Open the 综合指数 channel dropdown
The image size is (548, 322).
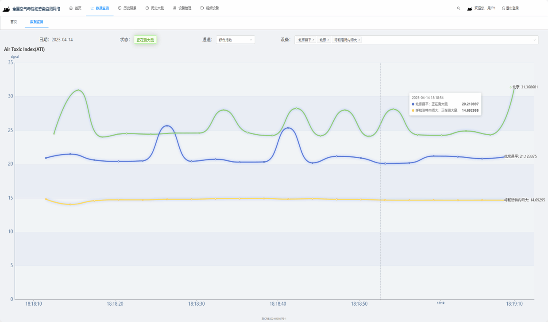pyautogui.click(x=235, y=40)
